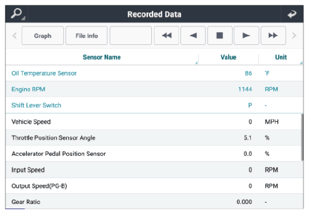The image size is (309, 214).
Task: Select Accelerator Pedal Position Sensor row
Action: point(153,153)
